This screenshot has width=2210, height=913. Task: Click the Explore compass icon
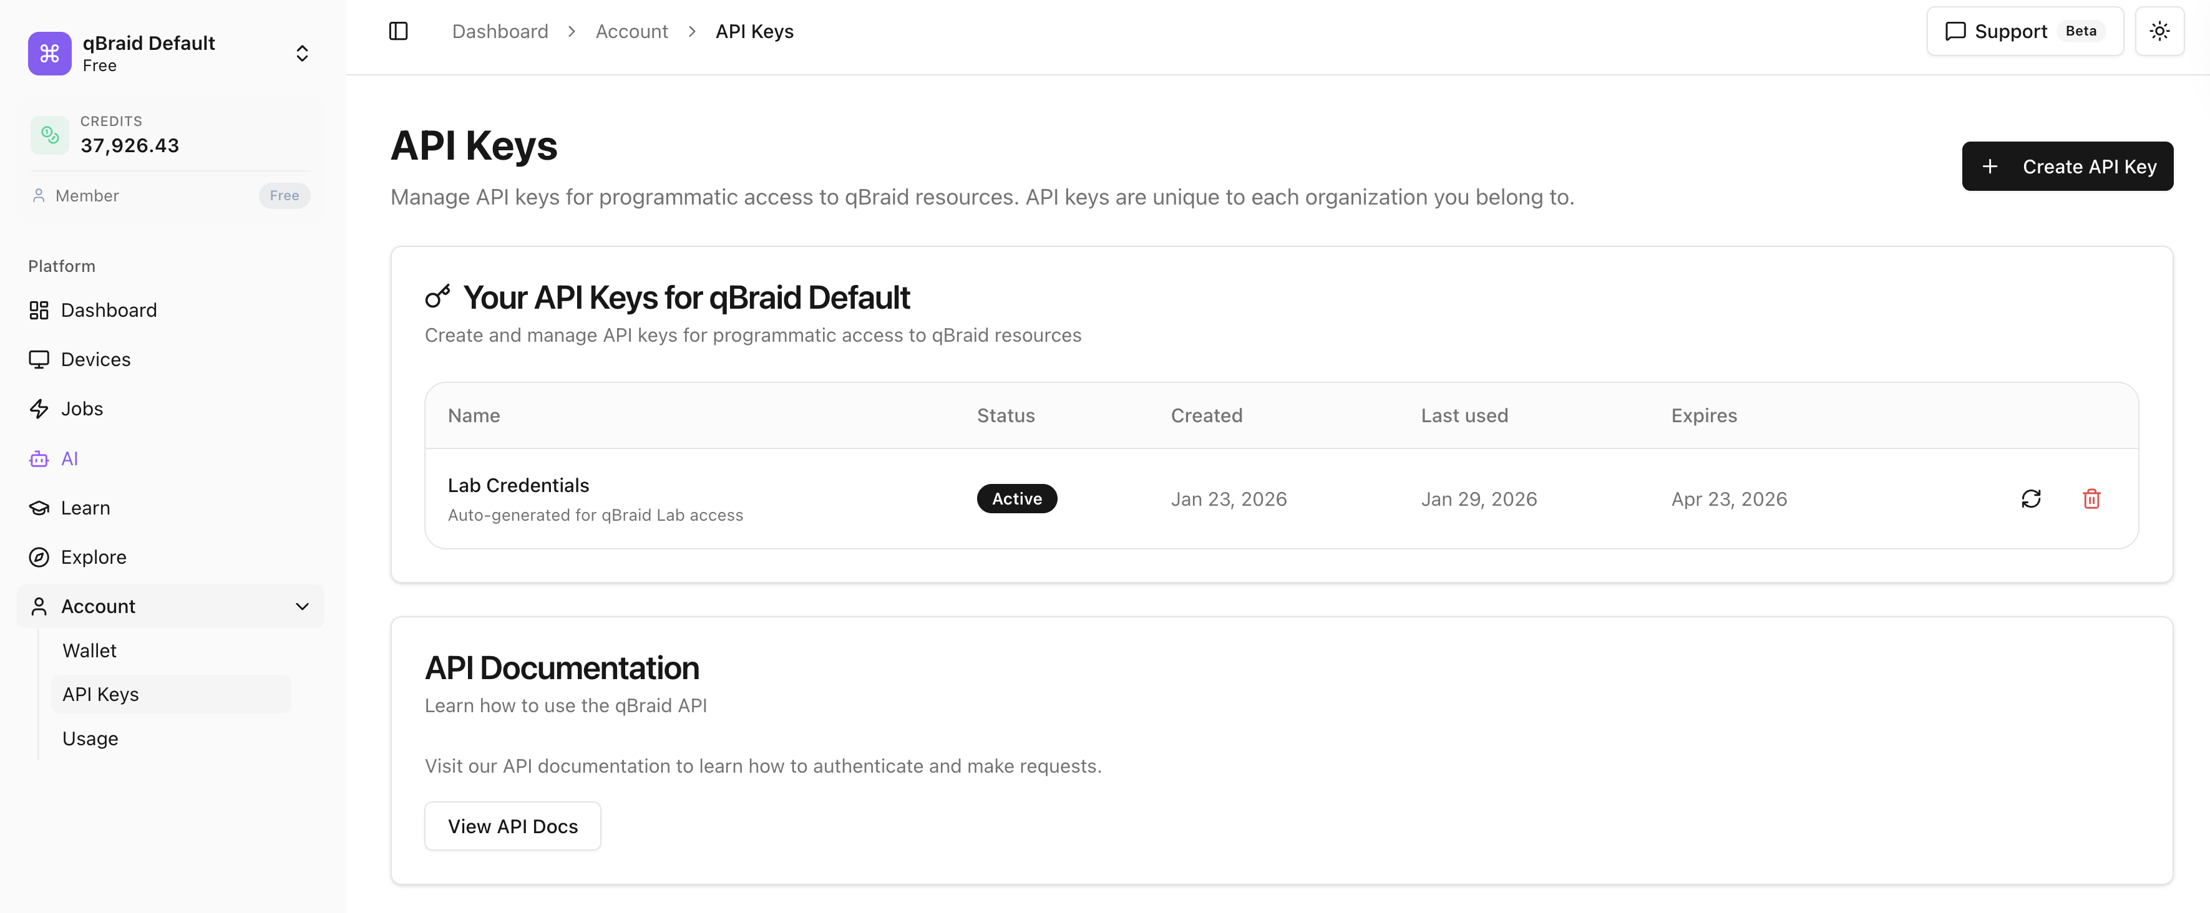39,558
